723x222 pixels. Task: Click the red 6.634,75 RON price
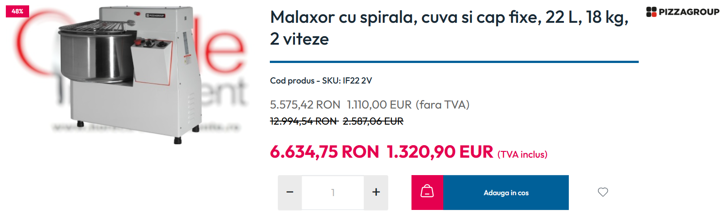click(325, 152)
